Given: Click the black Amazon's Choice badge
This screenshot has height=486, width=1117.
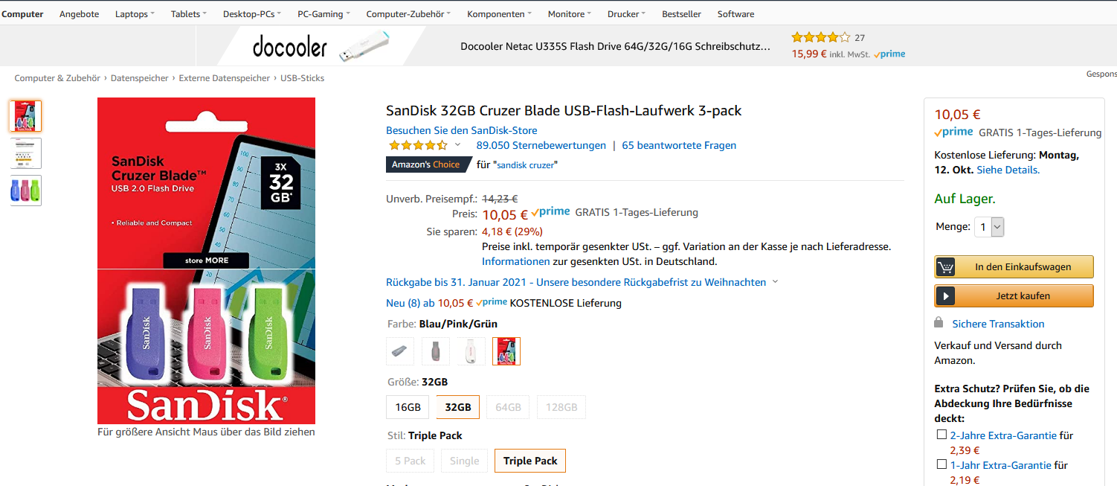Looking at the screenshot, I should [426, 164].
